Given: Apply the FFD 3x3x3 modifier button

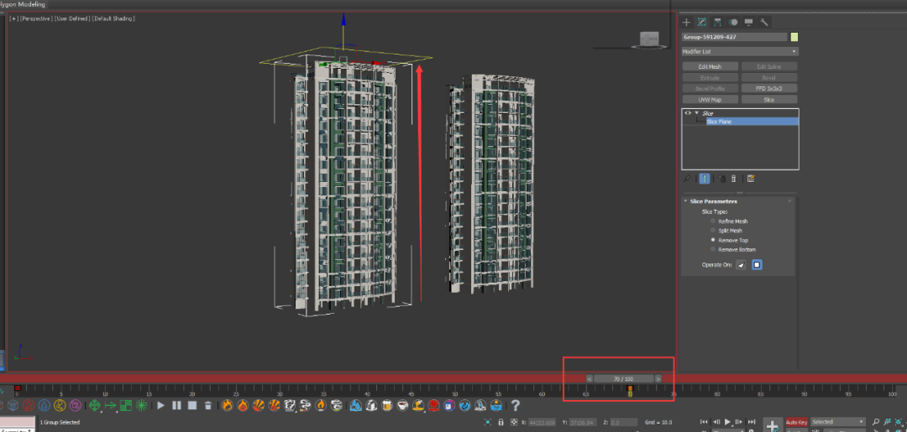Looking at the screenshot, I should point(768,88).
